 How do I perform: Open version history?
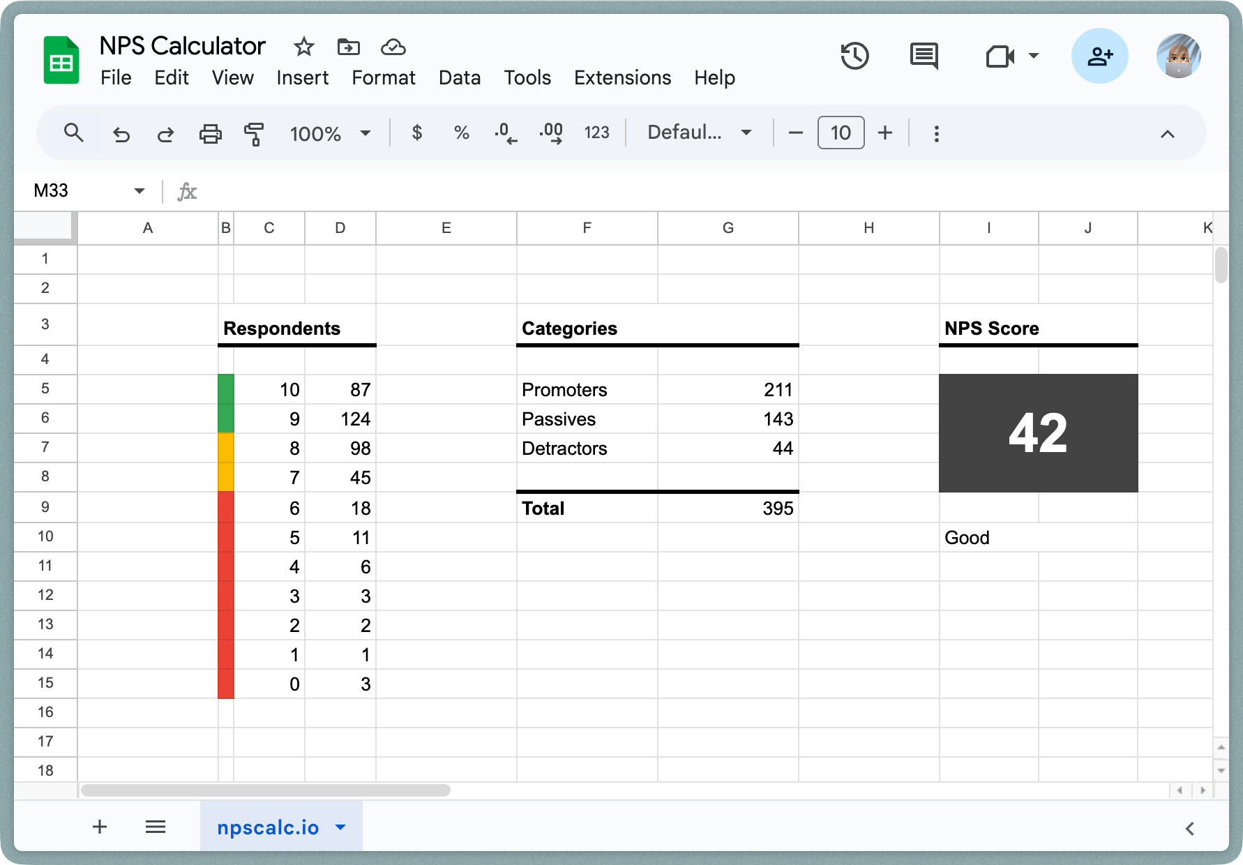click(x=855, y=56)
